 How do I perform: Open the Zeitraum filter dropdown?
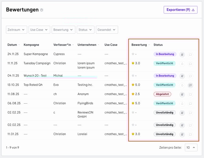pos(16,30)
